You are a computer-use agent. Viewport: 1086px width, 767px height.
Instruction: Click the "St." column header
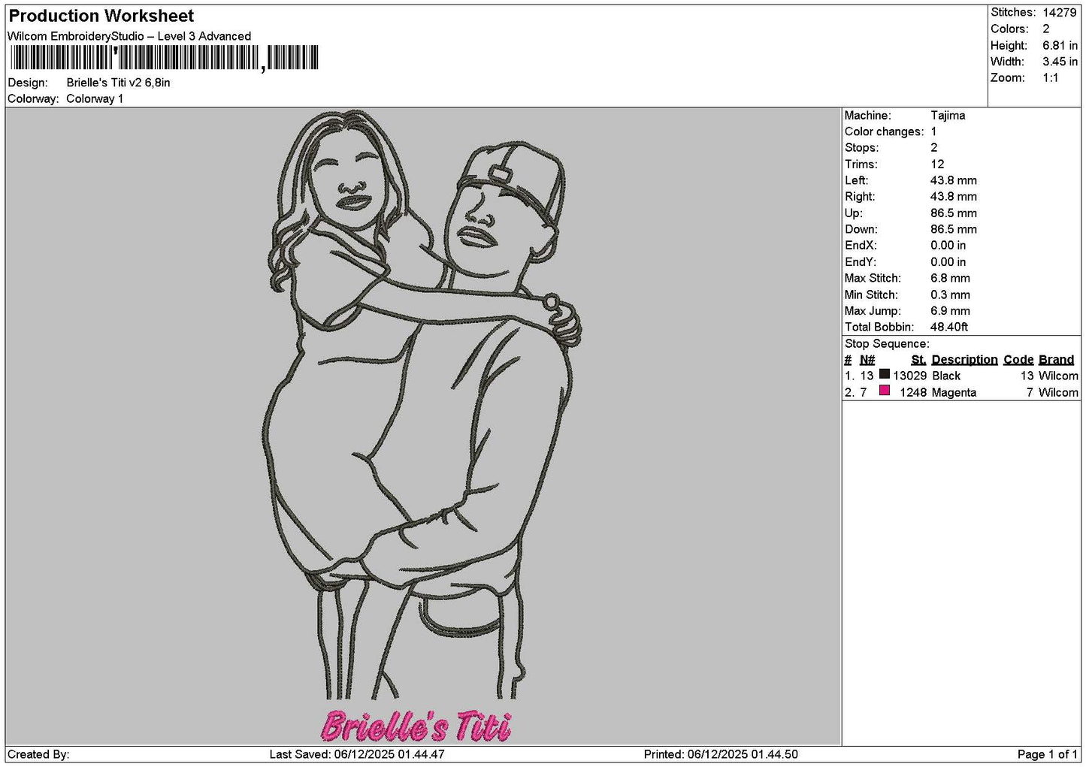click(918, 360)
